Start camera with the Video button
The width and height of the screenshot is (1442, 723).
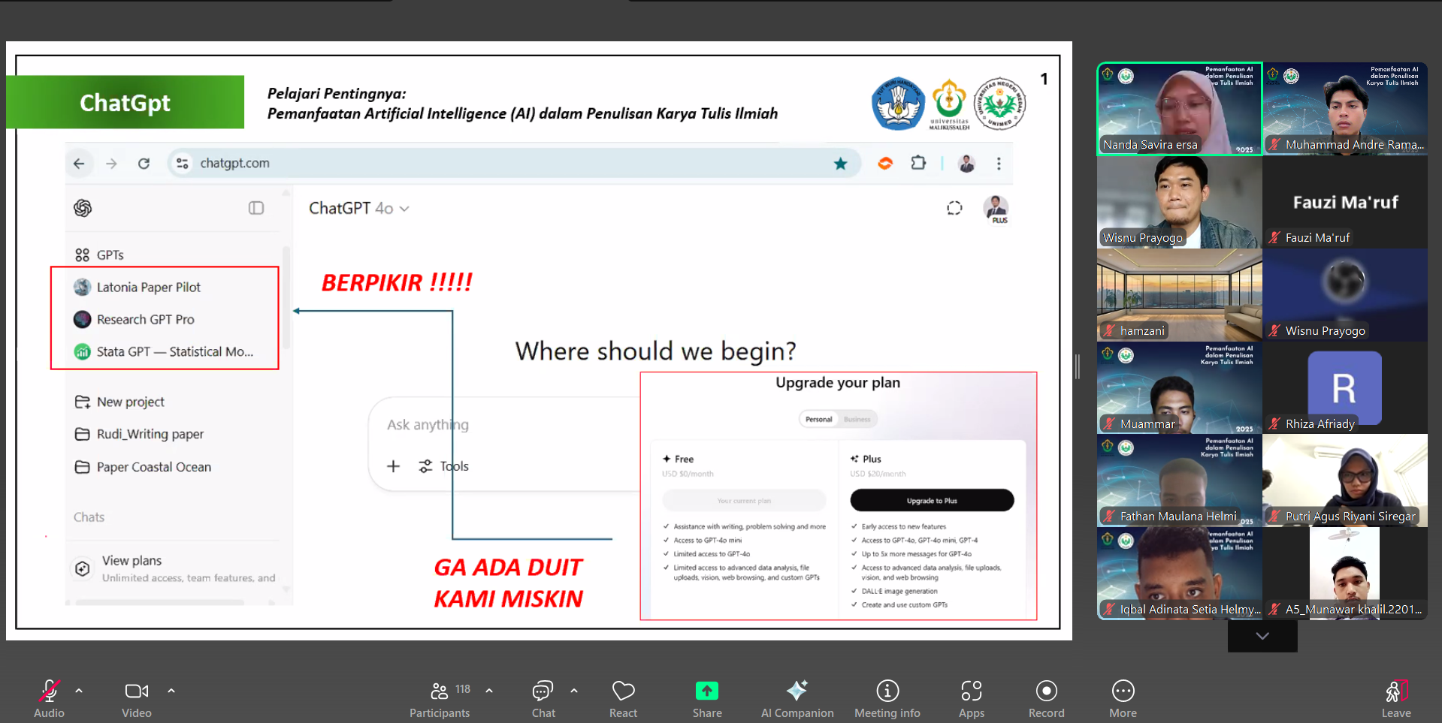[137, 698]
